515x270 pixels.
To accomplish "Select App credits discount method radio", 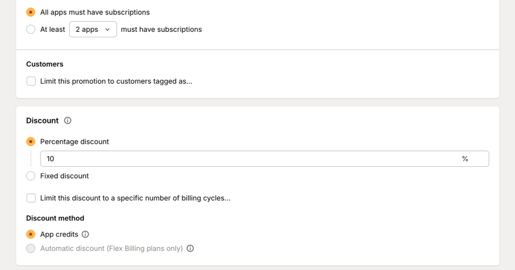I will click(30, 234).
